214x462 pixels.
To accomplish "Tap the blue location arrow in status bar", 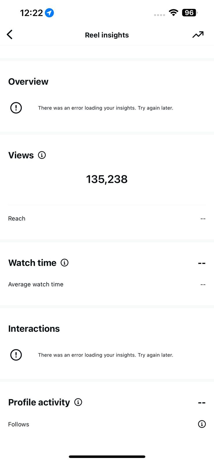I will click(49, 13).
